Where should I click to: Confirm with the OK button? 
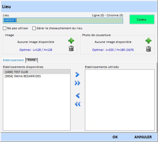(115, 137)
